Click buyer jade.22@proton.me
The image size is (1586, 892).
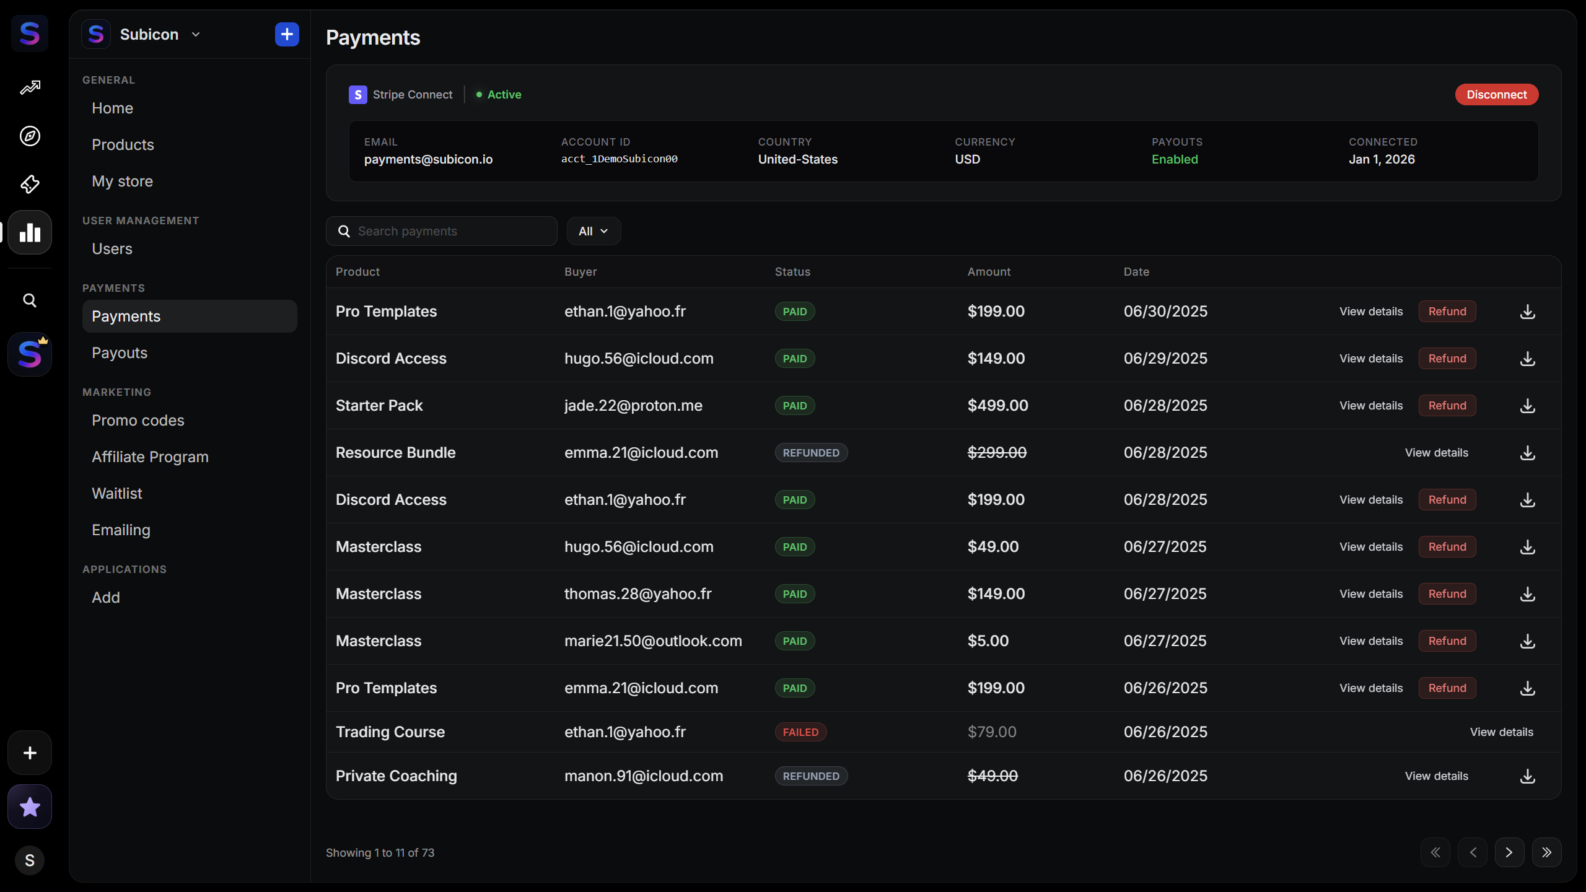pyautogui.click(x=633, y=406)
